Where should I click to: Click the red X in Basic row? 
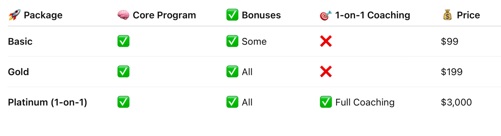(326, 41)
